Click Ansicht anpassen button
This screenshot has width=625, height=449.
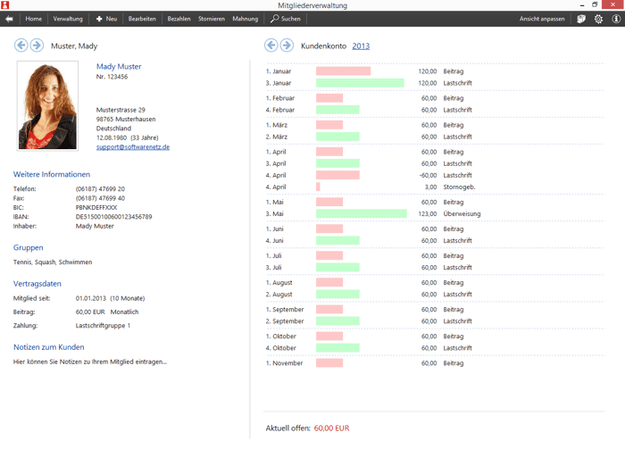(x=542, y=19)
